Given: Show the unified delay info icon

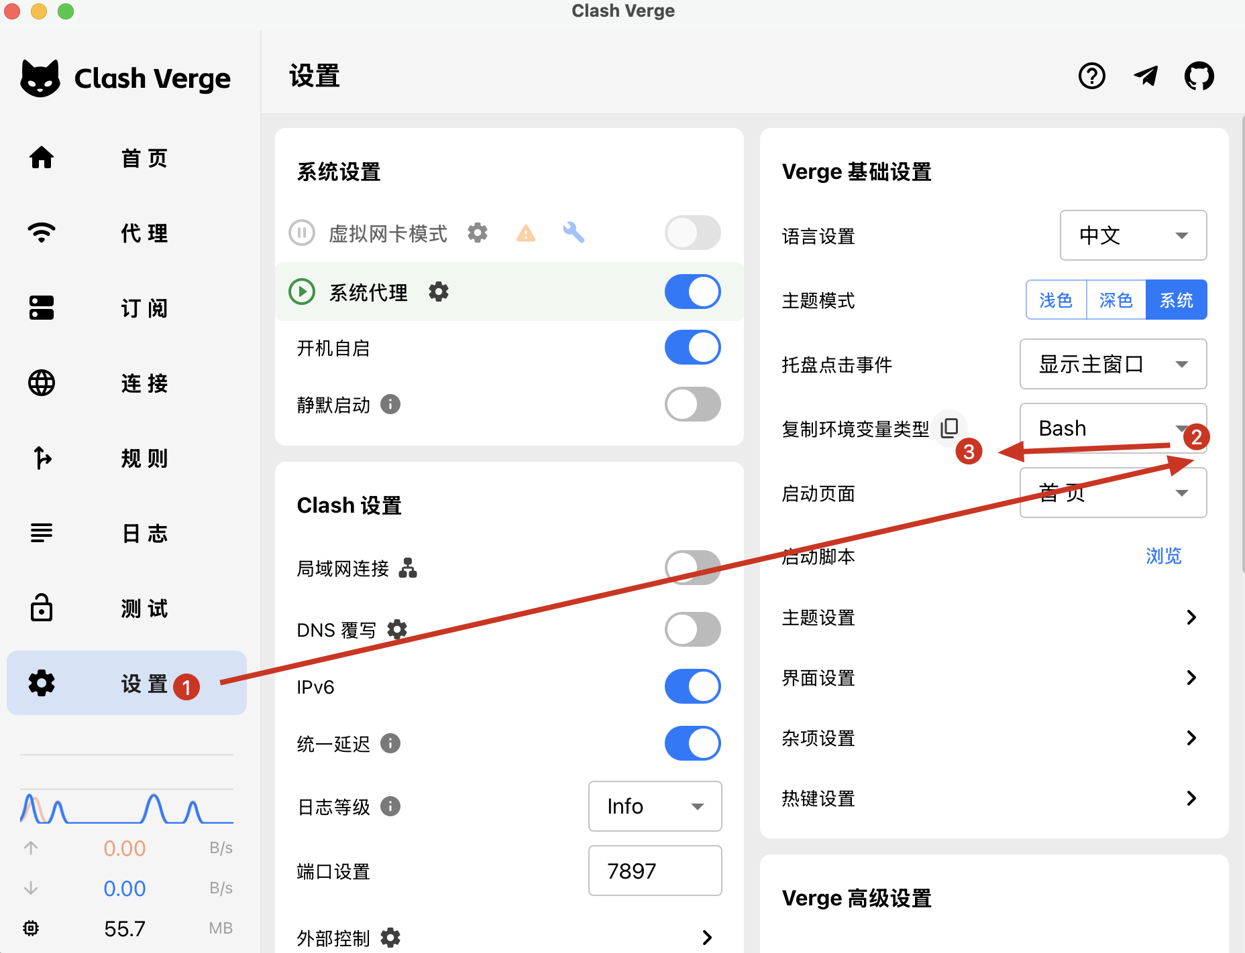Looking at the screenshot, I should (x=390, y=743).
